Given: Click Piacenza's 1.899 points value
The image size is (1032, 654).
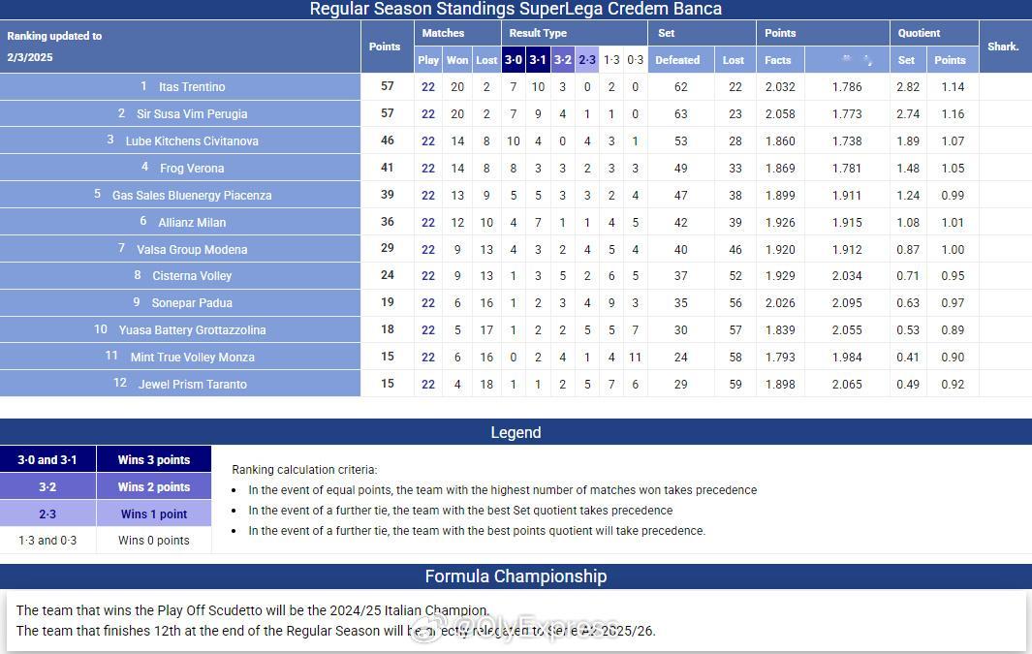Looking at the screenshot, I should (x=780, y=196).
